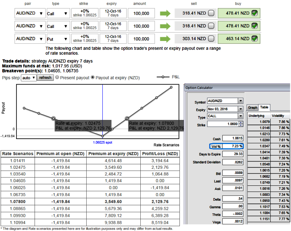Open the Expiry Nov 03, 2016 date dropdown
291x231 pixels.
[x=240, y=109]
